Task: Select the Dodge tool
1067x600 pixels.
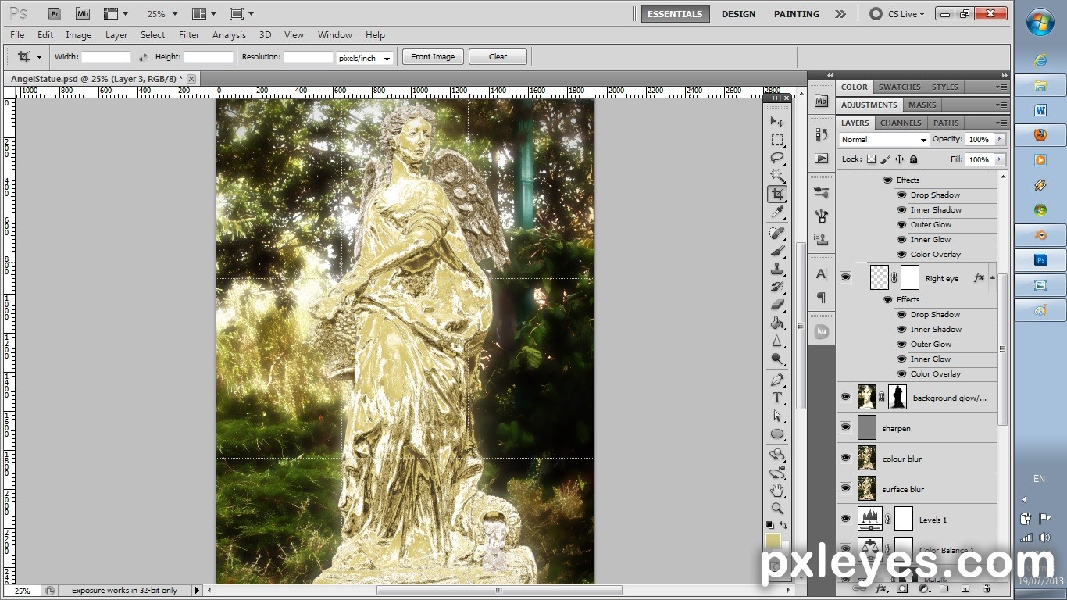Action: [x=777, y=359]
